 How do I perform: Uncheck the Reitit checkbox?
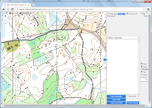[142, 63]
